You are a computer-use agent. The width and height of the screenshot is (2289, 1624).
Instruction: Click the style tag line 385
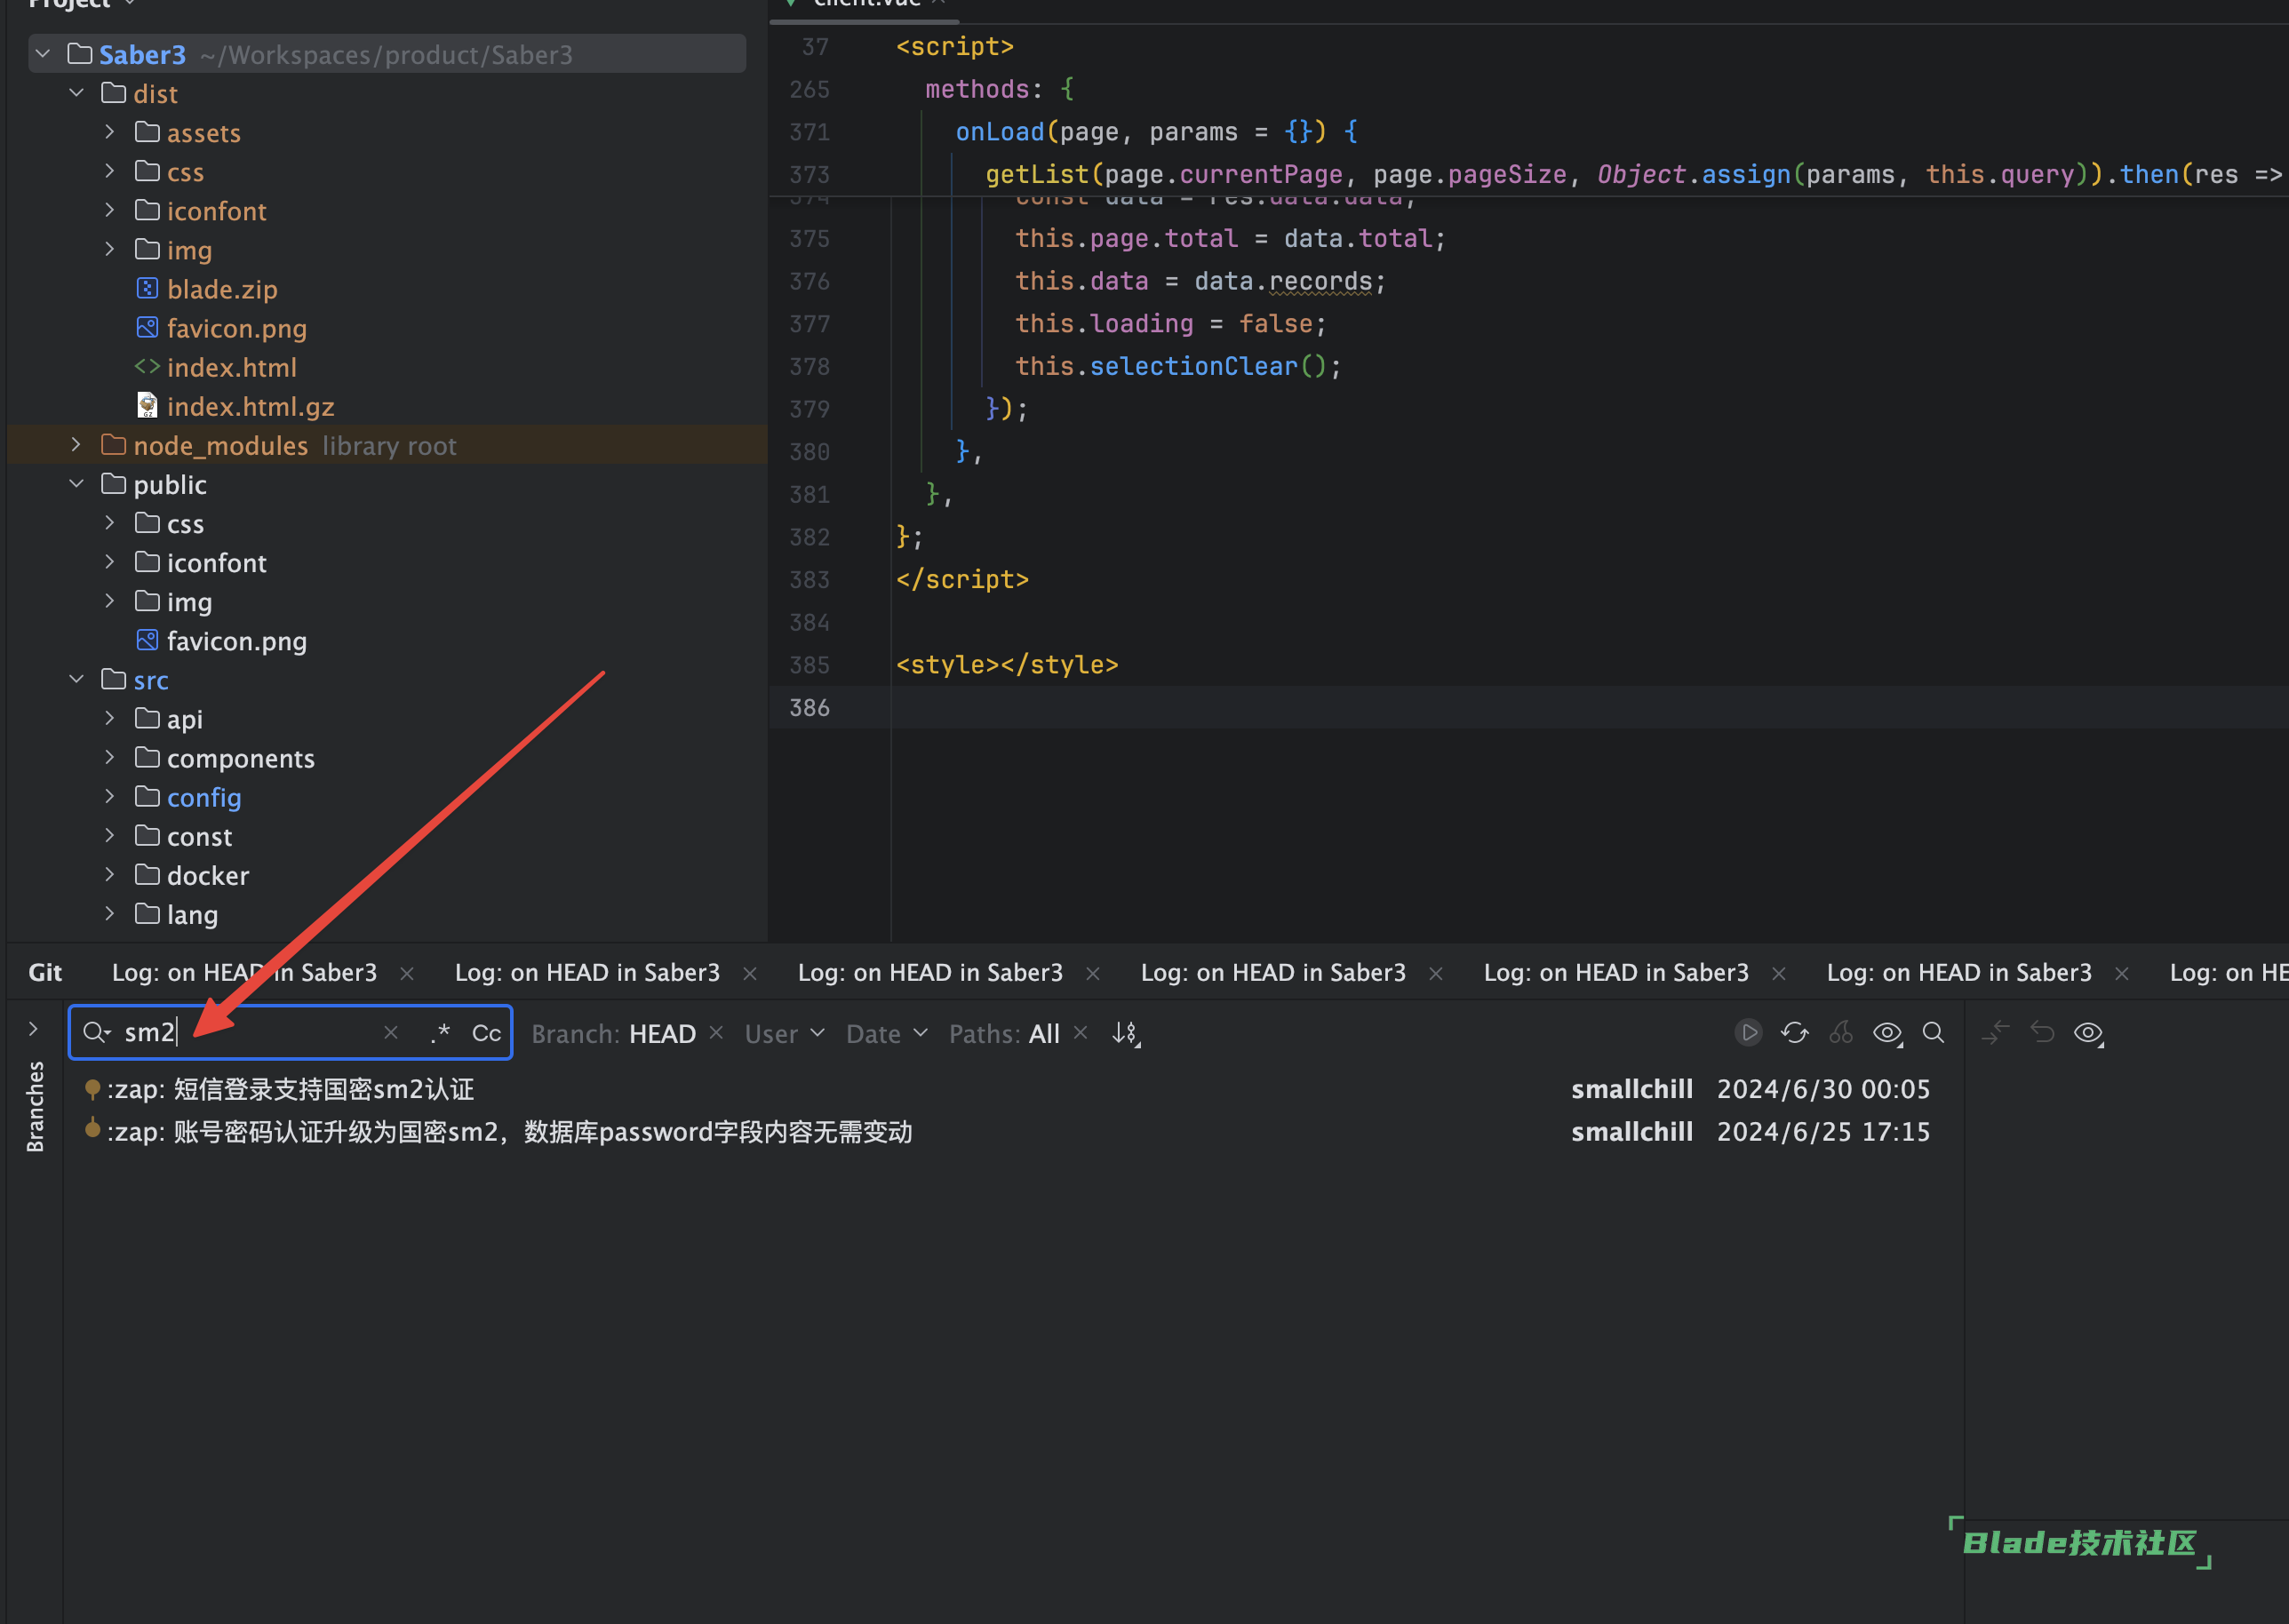[1007, 664]
